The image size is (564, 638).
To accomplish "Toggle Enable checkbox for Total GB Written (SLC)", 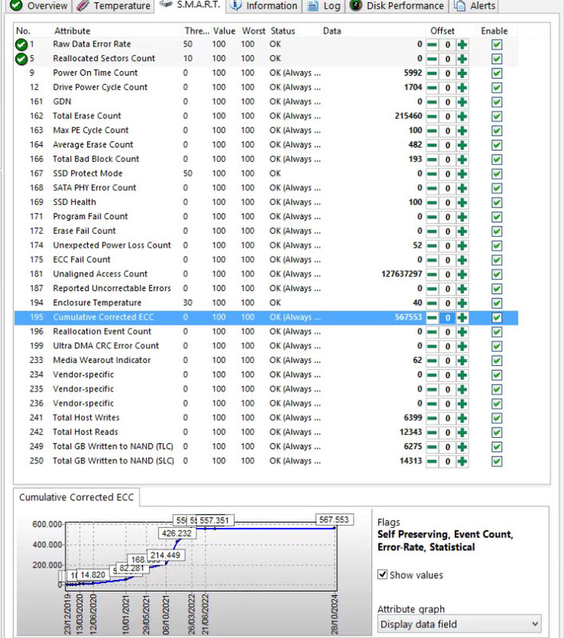I will [496, 462].
